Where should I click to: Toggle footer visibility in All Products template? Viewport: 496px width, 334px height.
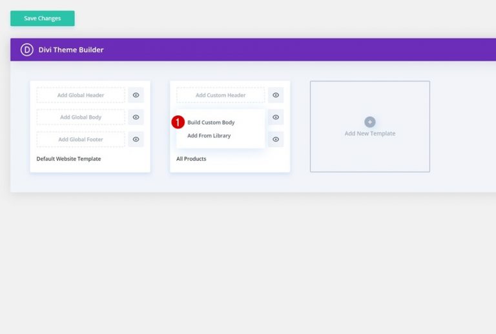tap(276, 139)
